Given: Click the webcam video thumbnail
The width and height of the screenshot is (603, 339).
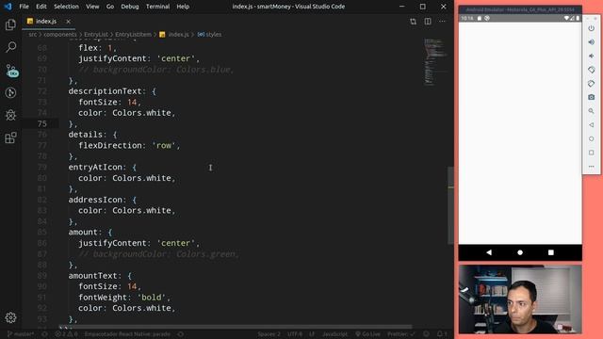Looking at the screenshot, I should (520, 299).
